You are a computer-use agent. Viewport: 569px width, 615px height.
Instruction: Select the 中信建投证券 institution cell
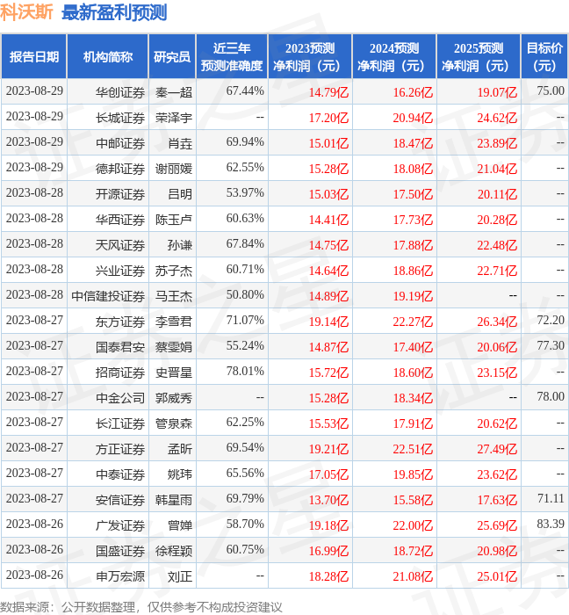click(108, 297)
